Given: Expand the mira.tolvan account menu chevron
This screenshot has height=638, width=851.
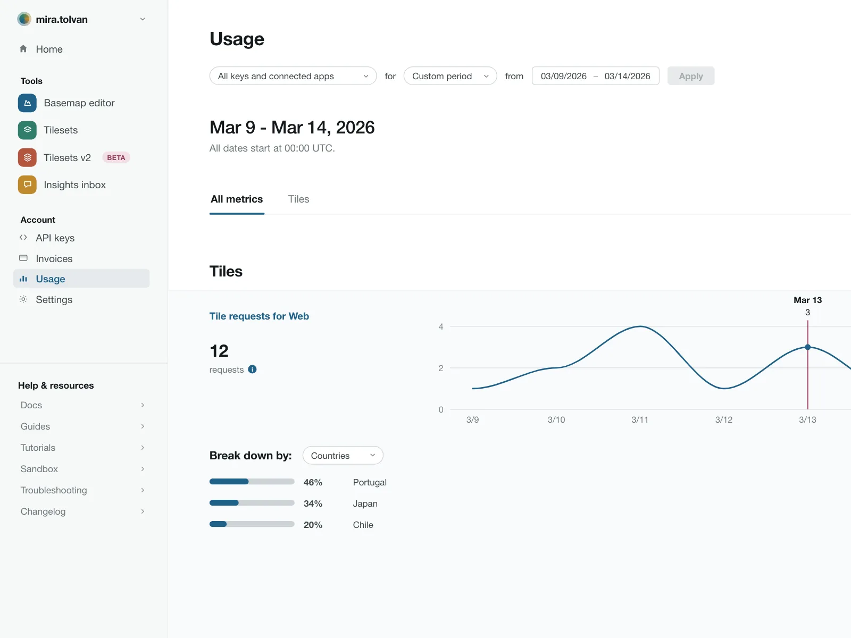Looking at the screenshot, I should 143,19.
